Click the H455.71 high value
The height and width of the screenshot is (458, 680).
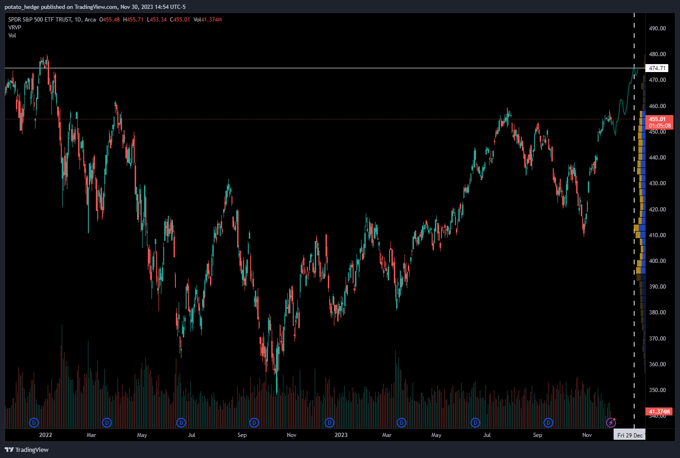pyautogui.click(x=133, y=20)
